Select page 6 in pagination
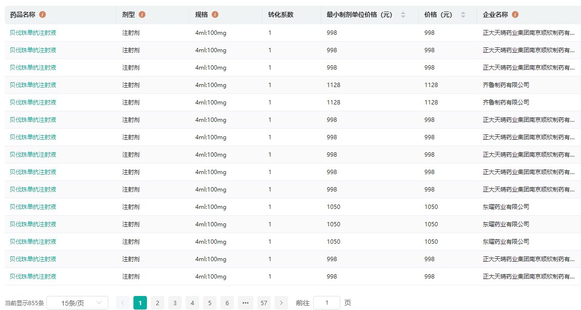This screenshot has width=581, height=310. tap(227, 303)
